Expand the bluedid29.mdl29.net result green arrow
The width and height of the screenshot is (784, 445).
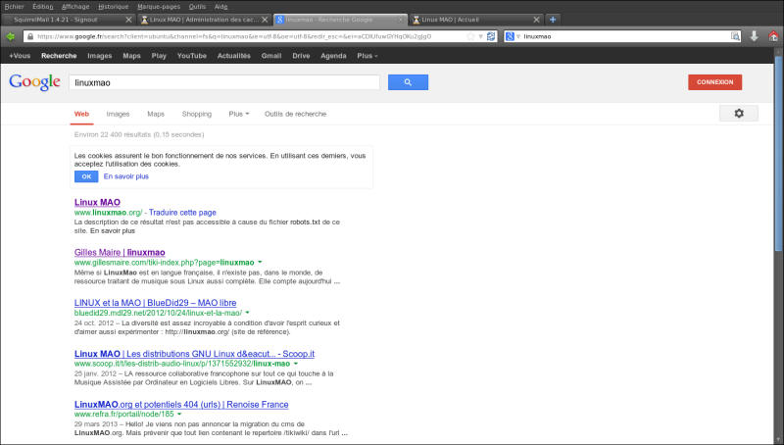tap(248, 313)
